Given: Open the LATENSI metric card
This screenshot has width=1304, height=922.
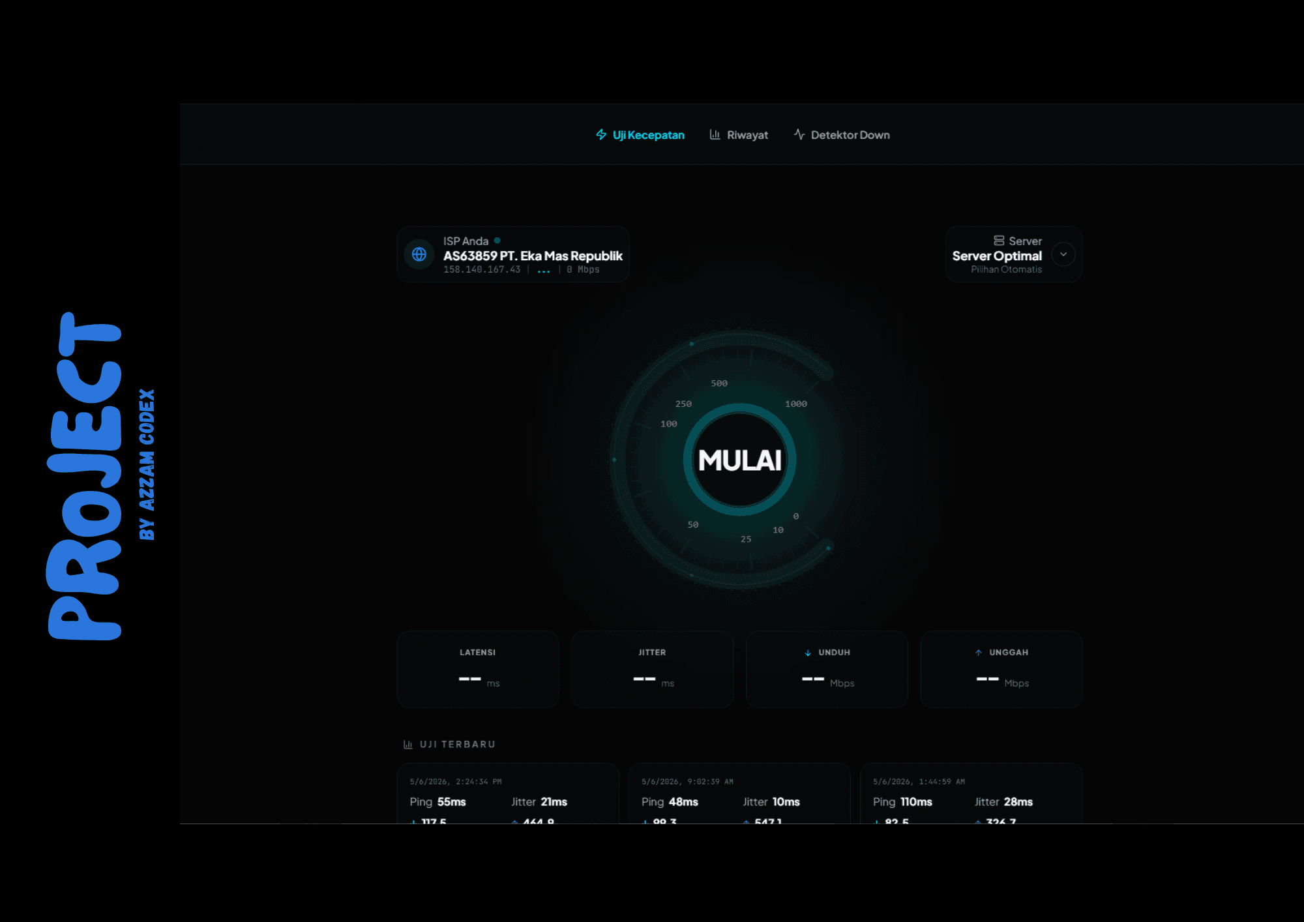Looking at the screenshot, I should (x=478, y=669).
